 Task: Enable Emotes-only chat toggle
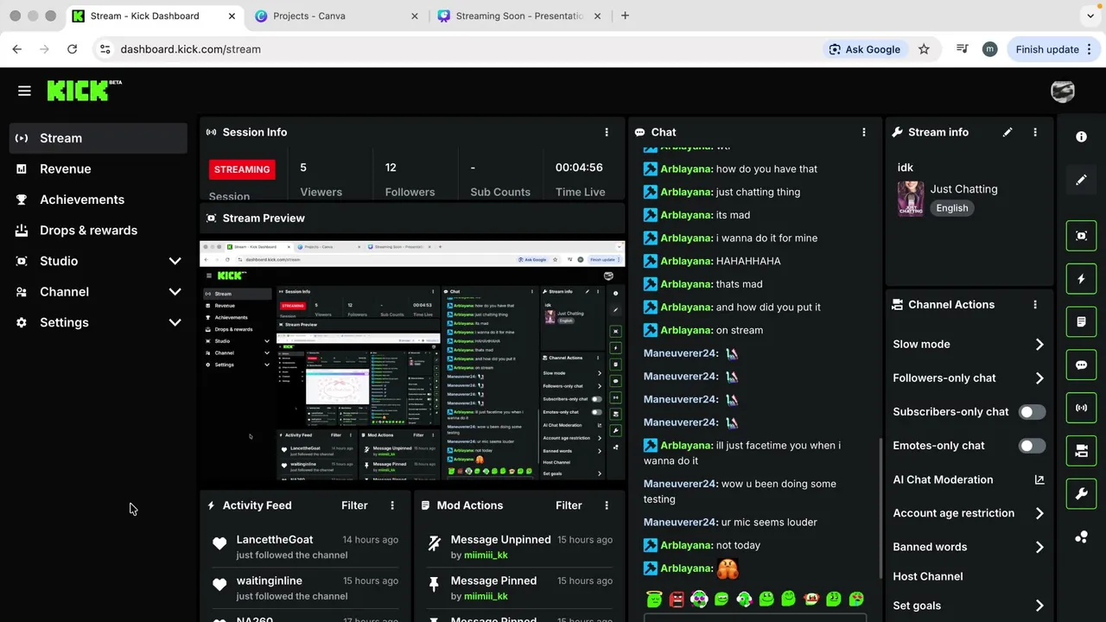1032,446
